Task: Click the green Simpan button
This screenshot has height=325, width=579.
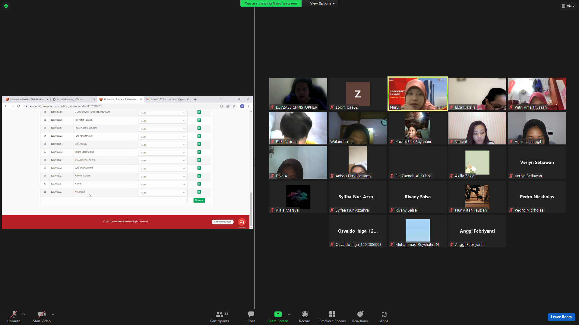Action: click(x=199, y=200)
